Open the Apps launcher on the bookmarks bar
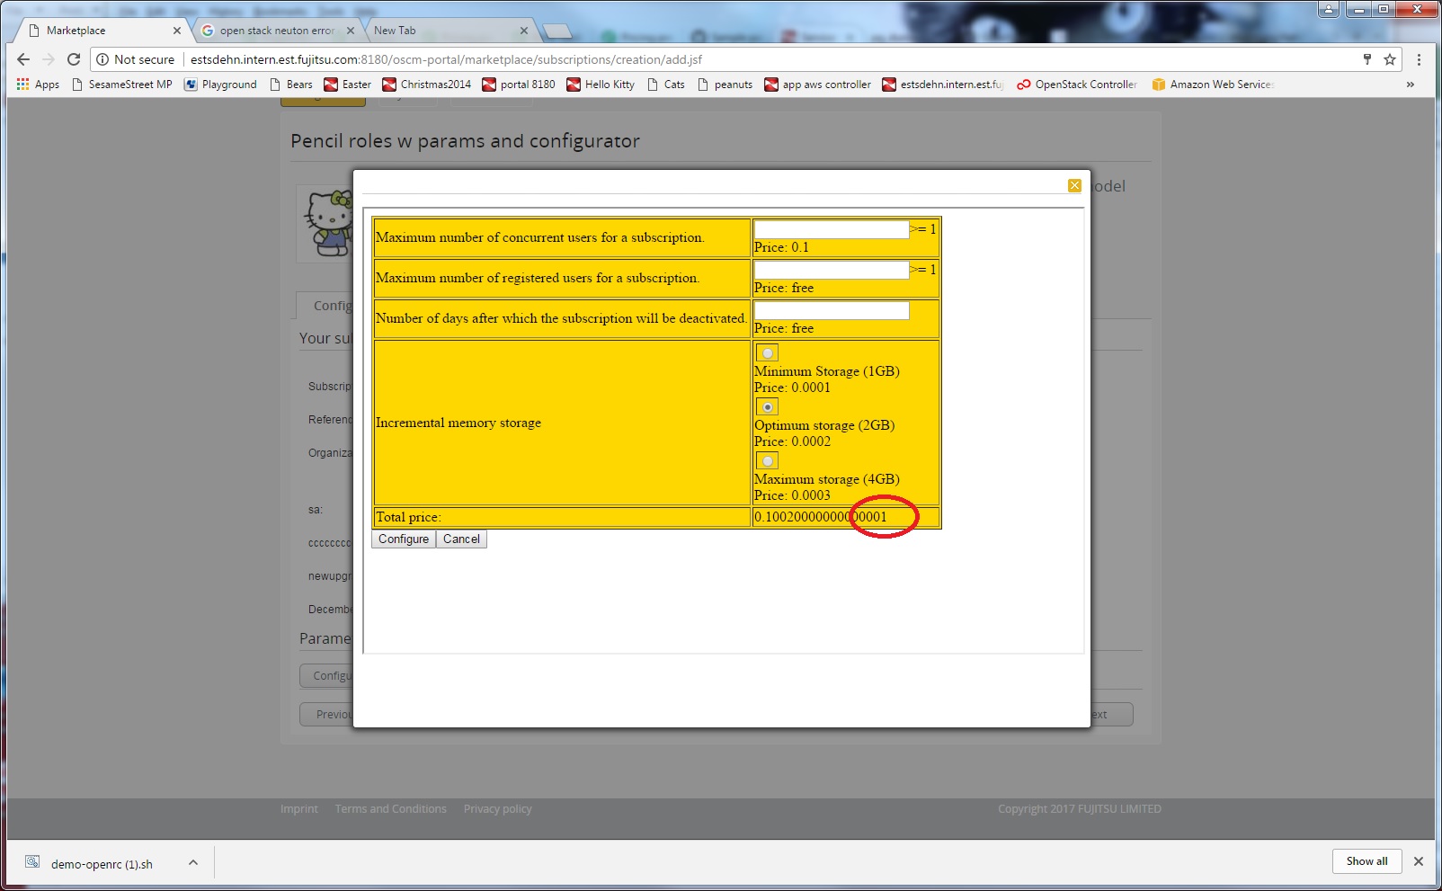 38,84
